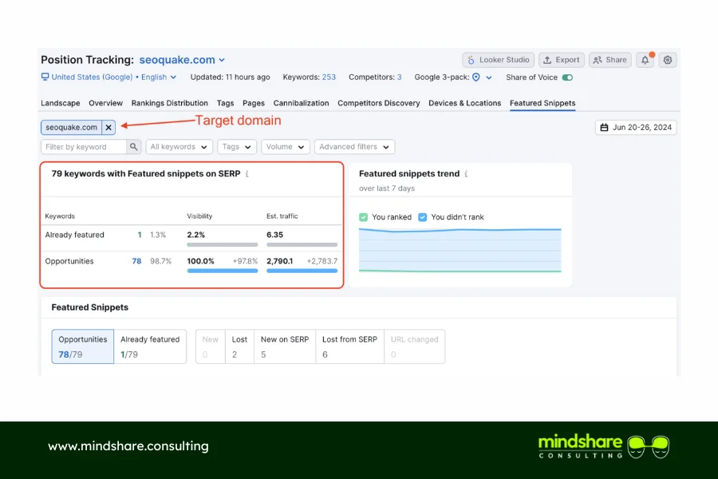Screen dimensions: 718x479
Task: Open the Jun 20-26, 2024 date picker
Action: (x=636, y=128)
